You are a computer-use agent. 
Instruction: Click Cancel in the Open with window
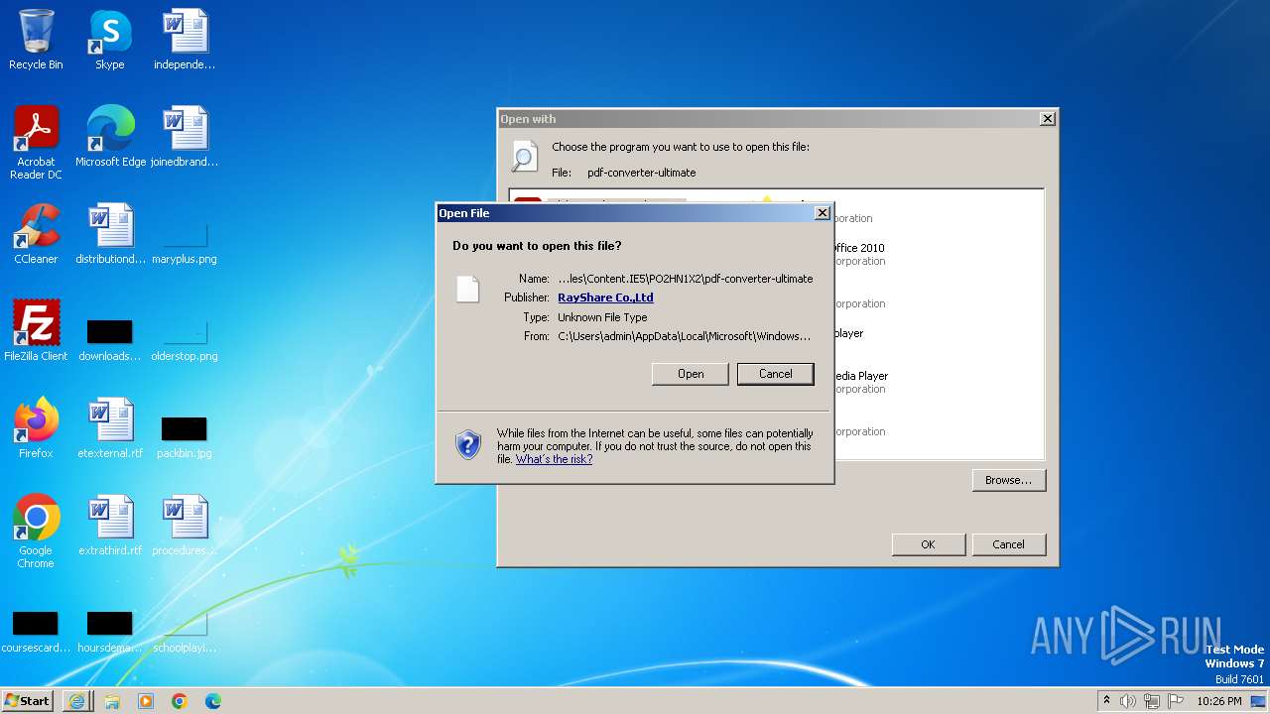[x=1008, y=544]
